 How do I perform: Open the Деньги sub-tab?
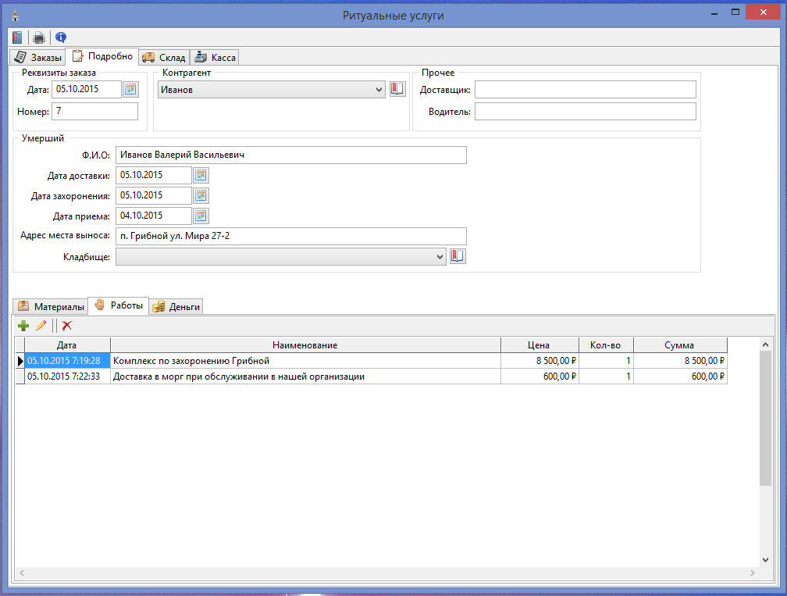176,306
